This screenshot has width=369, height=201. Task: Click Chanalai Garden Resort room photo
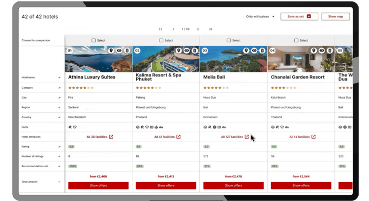click(301, 59)
